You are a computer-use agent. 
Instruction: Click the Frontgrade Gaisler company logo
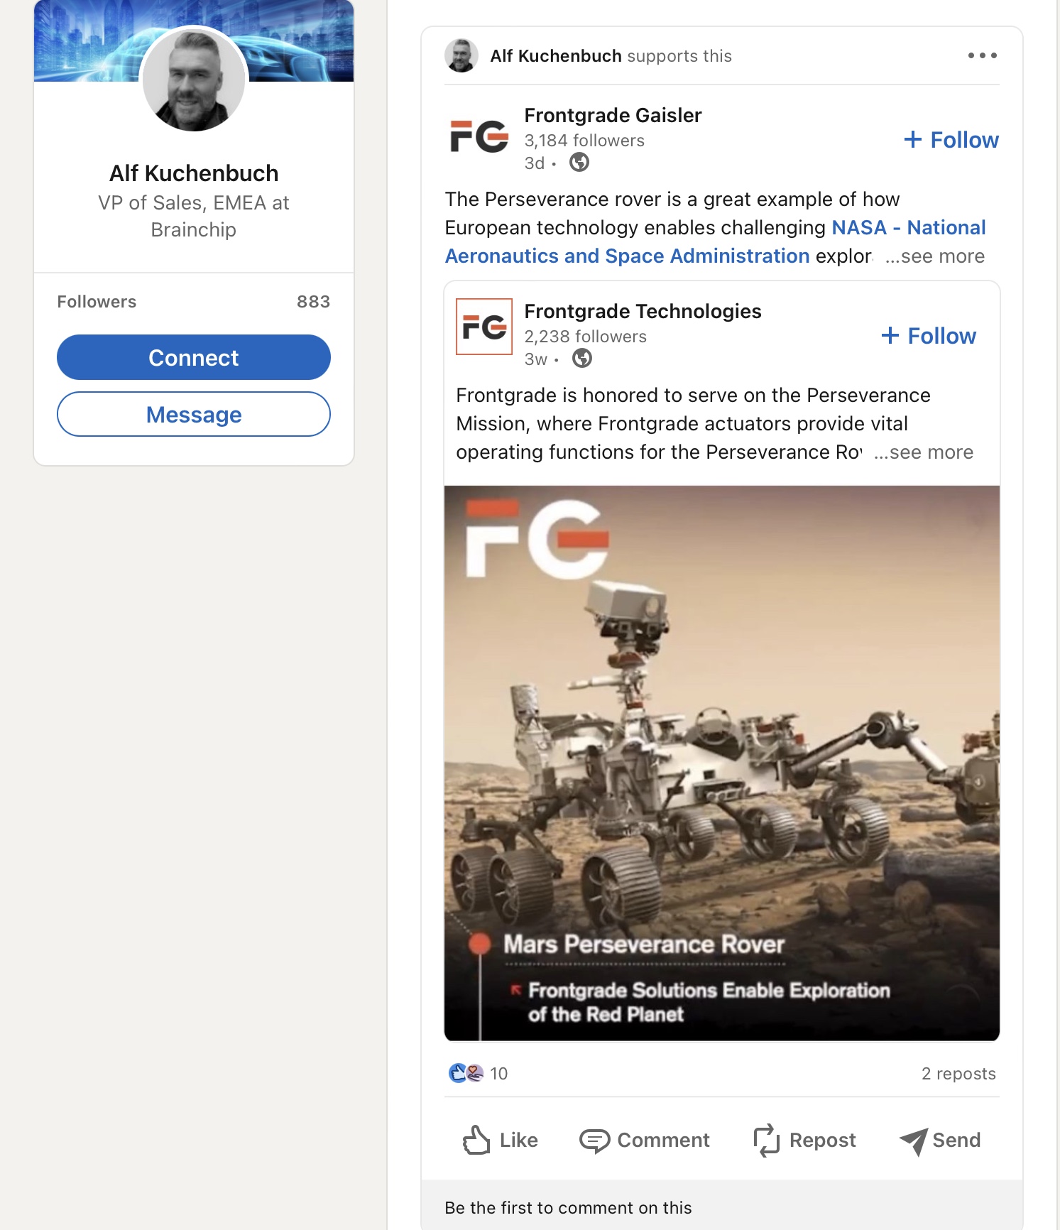coord(479,136)
